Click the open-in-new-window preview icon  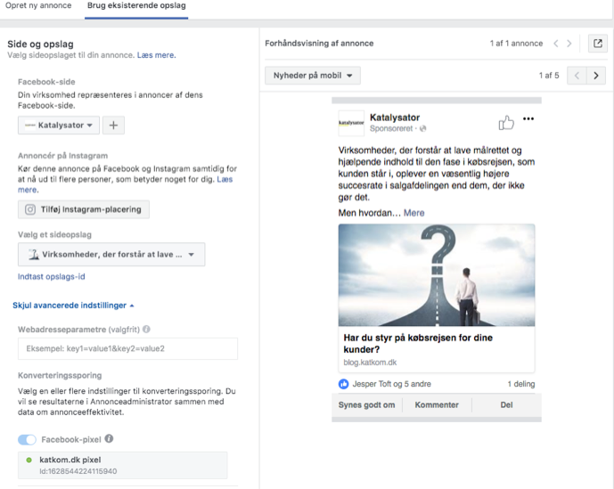[598, 44]
